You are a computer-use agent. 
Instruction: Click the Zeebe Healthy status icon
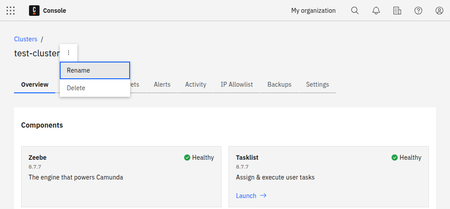tap(187, 158)
